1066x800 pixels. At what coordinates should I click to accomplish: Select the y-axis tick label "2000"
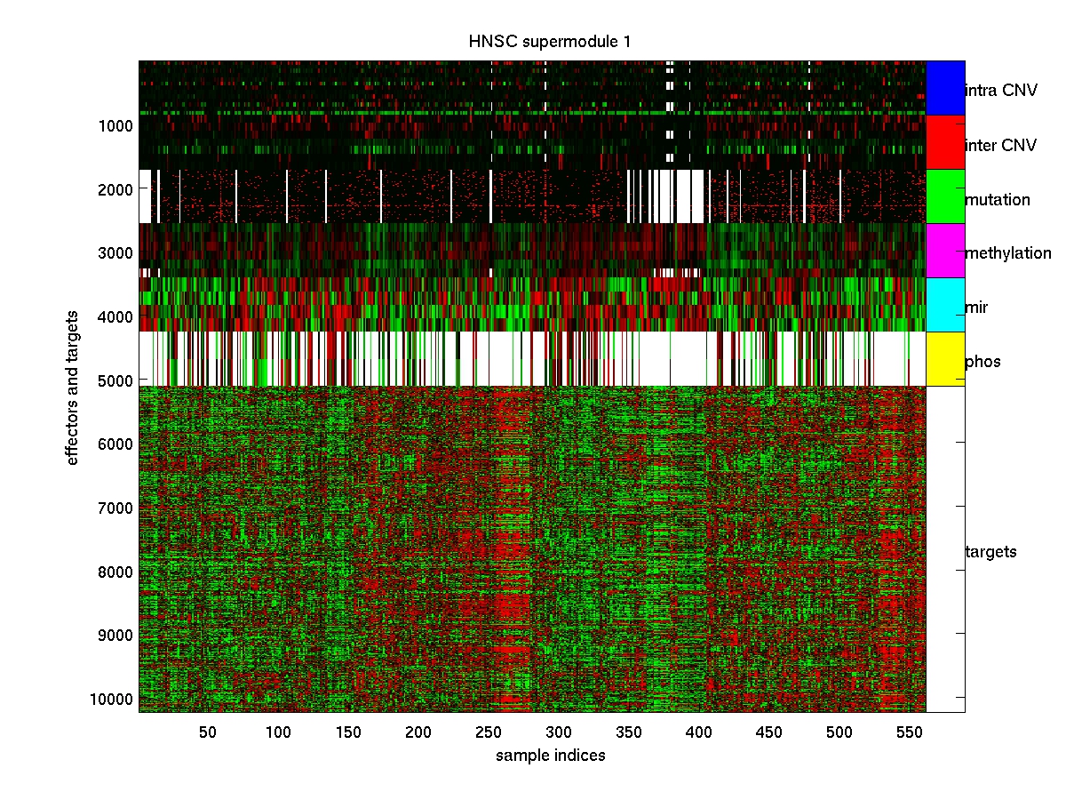tap(116, 189)
